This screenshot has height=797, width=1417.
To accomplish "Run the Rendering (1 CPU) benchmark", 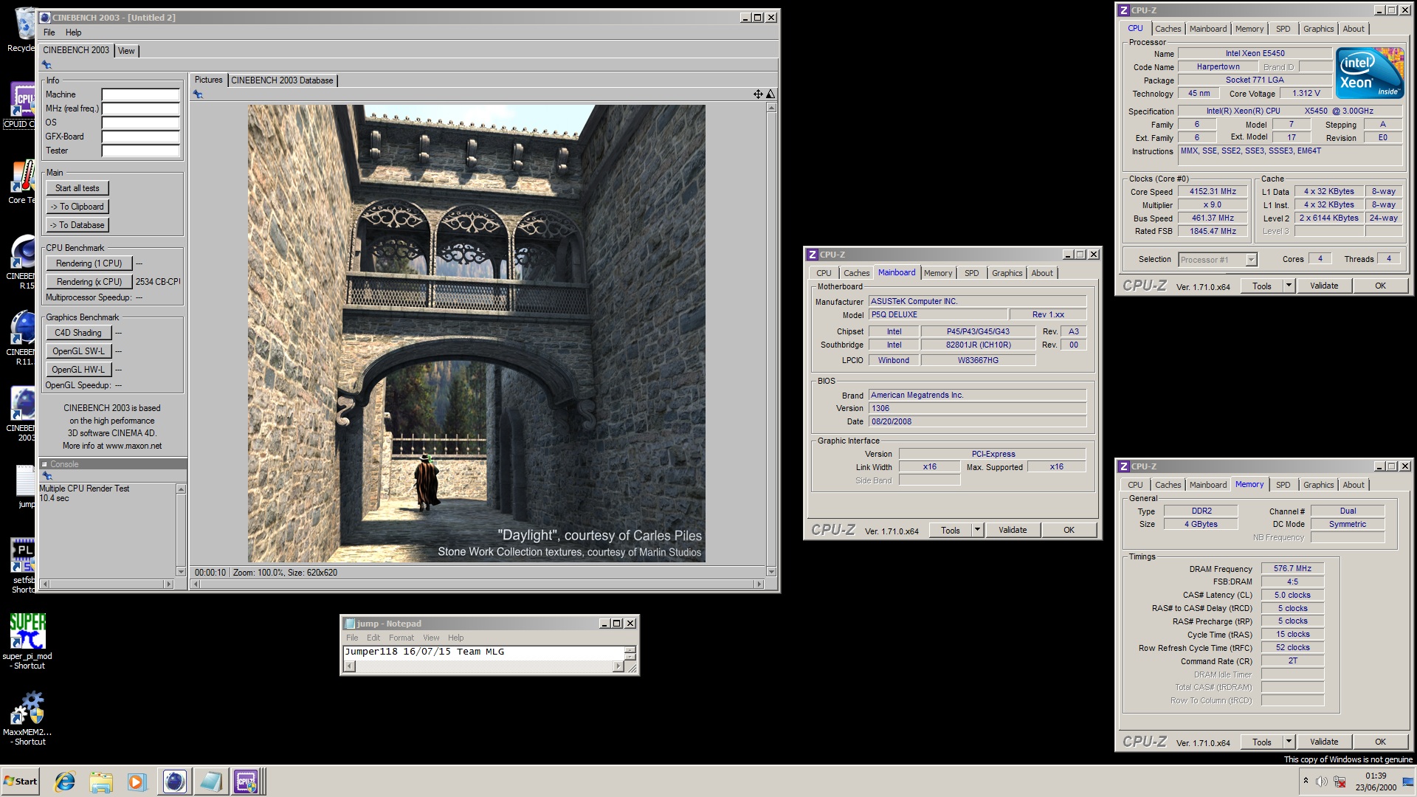I will point(89,263).
